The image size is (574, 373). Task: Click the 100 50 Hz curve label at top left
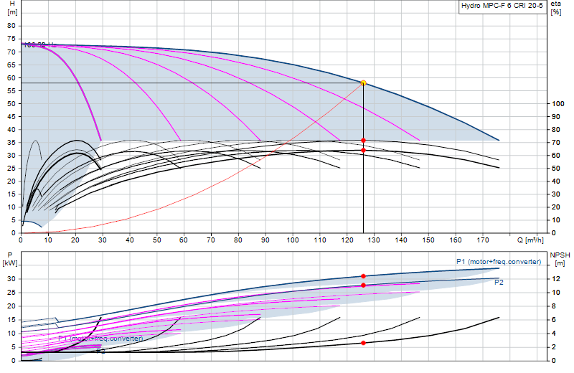coord(40,45)
